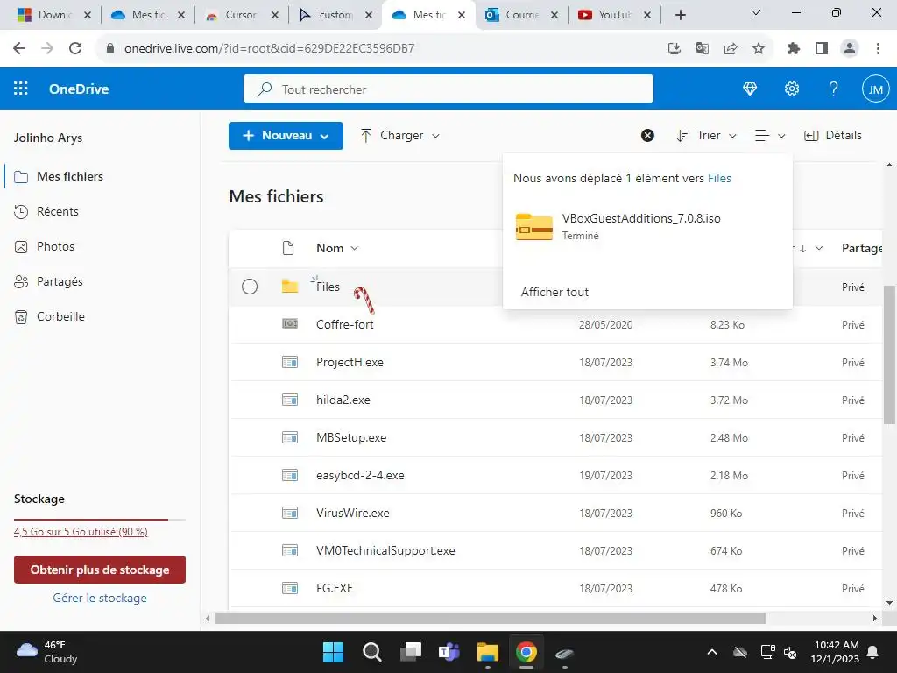Click the install app icon in address bar
897x673 pixels.
tap(675, 49)
